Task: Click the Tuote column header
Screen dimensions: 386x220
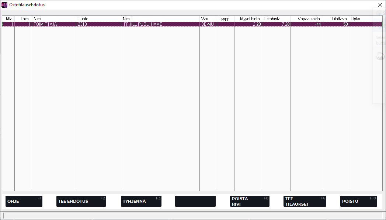Action: click(98, 19)
